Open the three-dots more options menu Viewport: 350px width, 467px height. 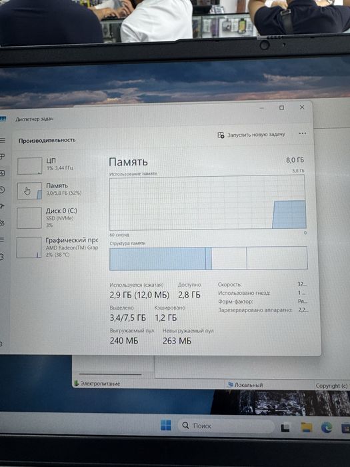[x=303, y=133]
